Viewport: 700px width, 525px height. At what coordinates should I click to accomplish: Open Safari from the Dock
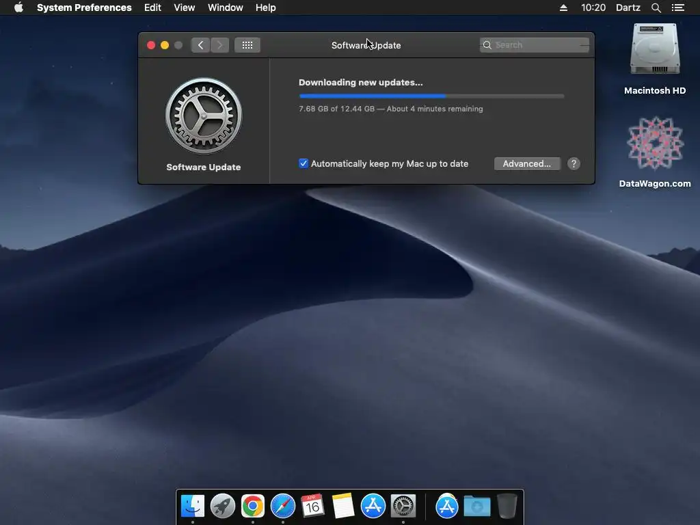coord(283,506)
